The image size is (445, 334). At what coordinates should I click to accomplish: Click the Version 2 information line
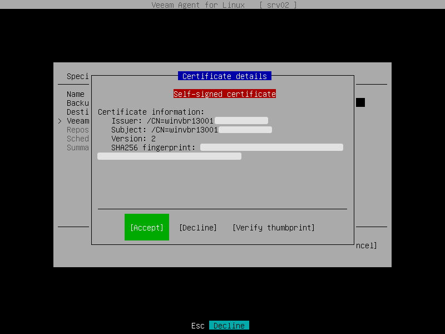click(x=133, y=138)
